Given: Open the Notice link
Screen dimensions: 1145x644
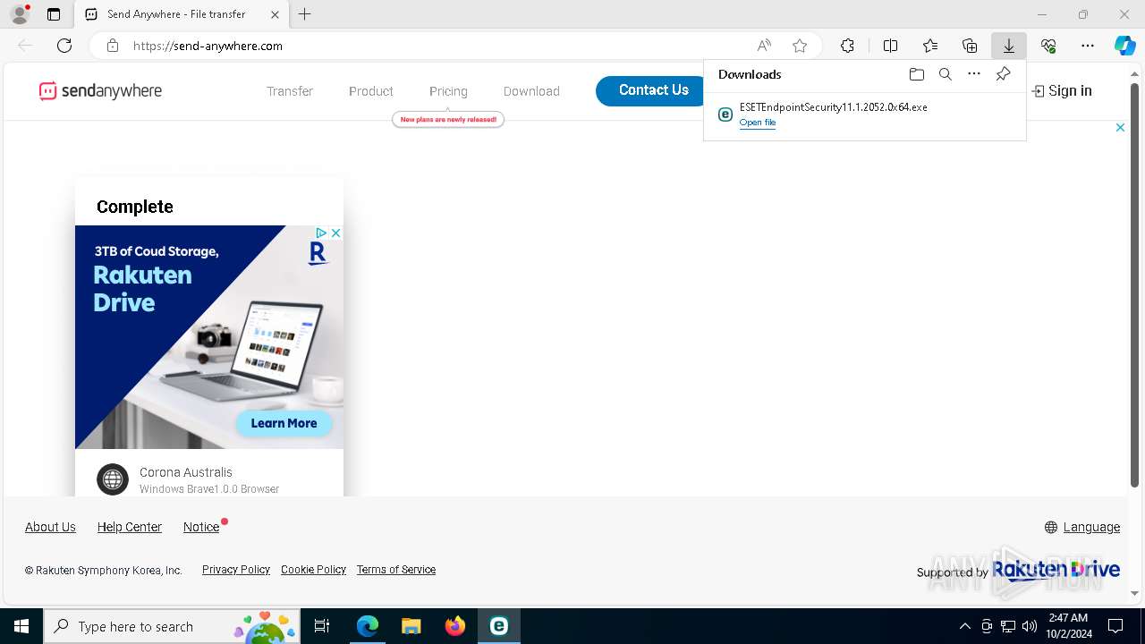Looking at the screenshot, I should 201,527.
